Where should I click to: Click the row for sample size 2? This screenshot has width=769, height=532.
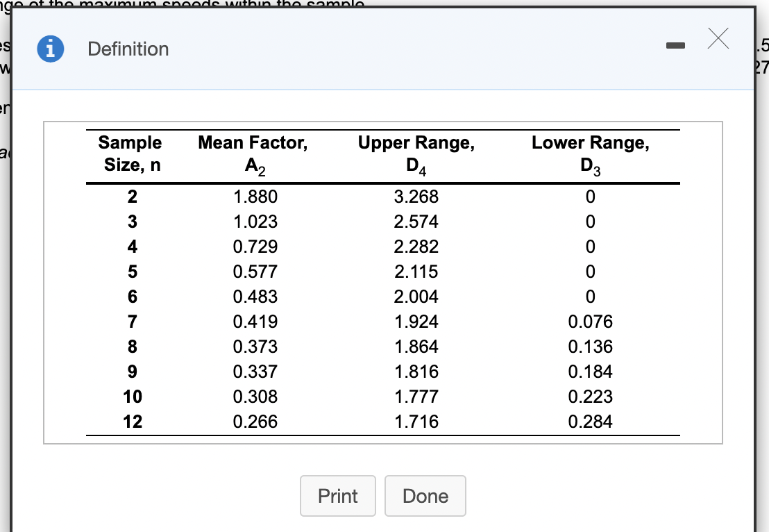[x=132, y=197]
